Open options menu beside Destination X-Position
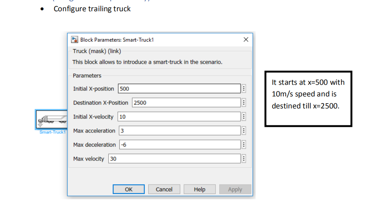The height and width of the screenshot is (215, 381). [x=244, y=103]
